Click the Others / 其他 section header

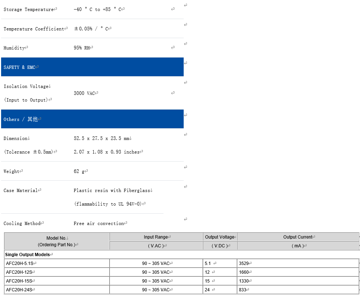(x=20, y=119)
